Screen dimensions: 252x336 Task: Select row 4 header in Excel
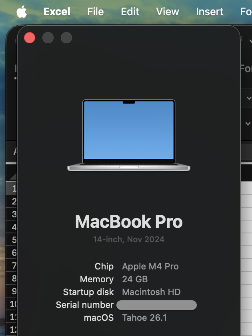coord(11,227)
